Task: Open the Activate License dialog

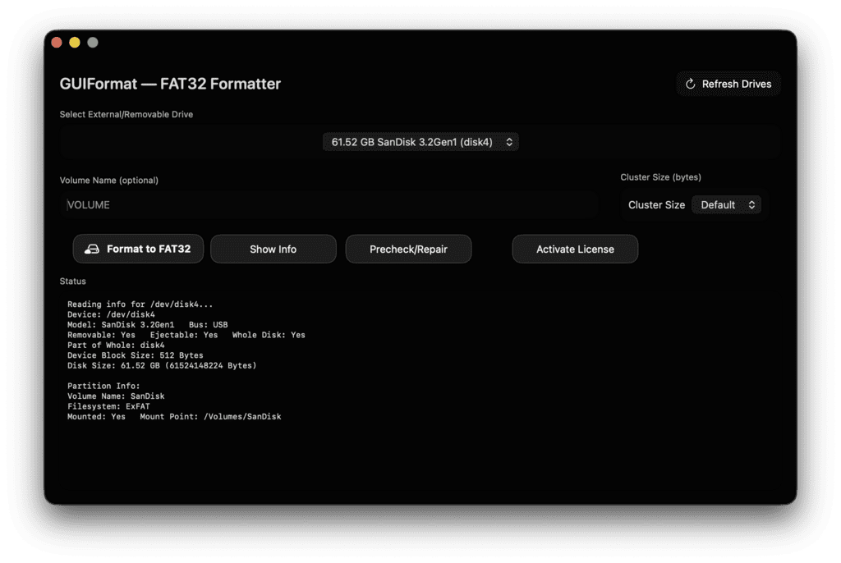Action: [575, 249]
